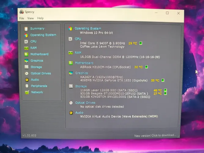
Task: Open the File menu
Action: [x=22, y=18]
